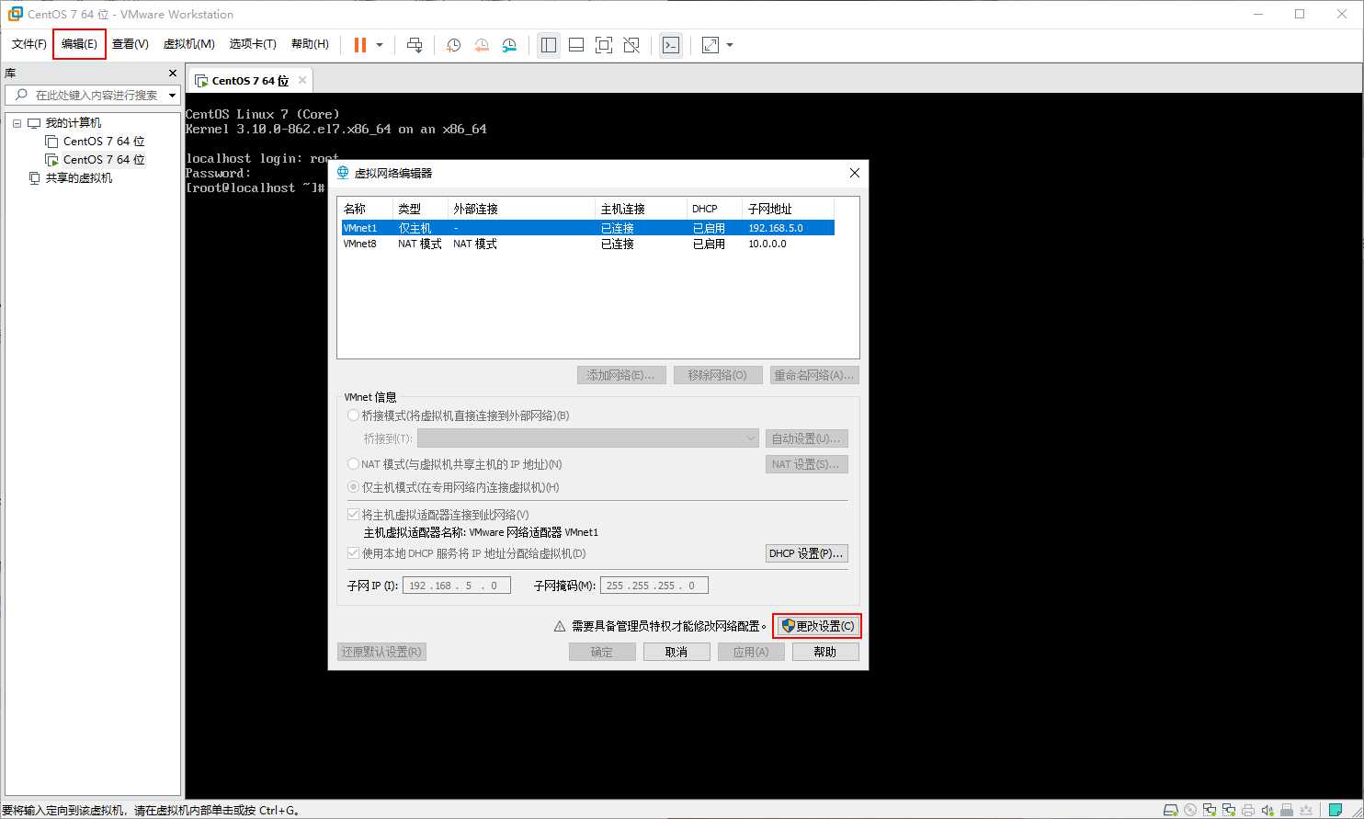The height and width of the screenshot is (819, 1364).
Task: Enter full screen mode from the toolbar
Action: click(604, 45)
